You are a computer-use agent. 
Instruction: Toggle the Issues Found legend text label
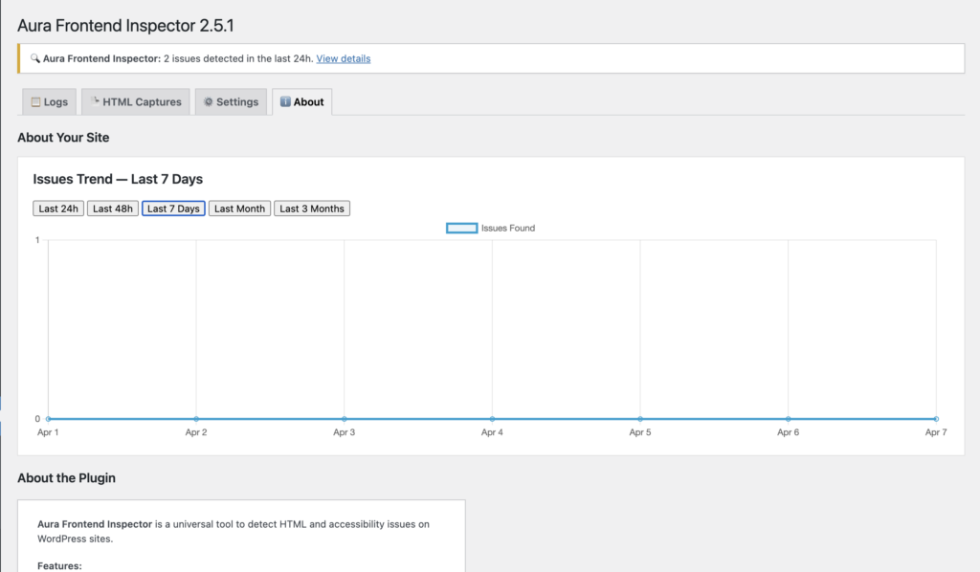[x=507, y=228]
